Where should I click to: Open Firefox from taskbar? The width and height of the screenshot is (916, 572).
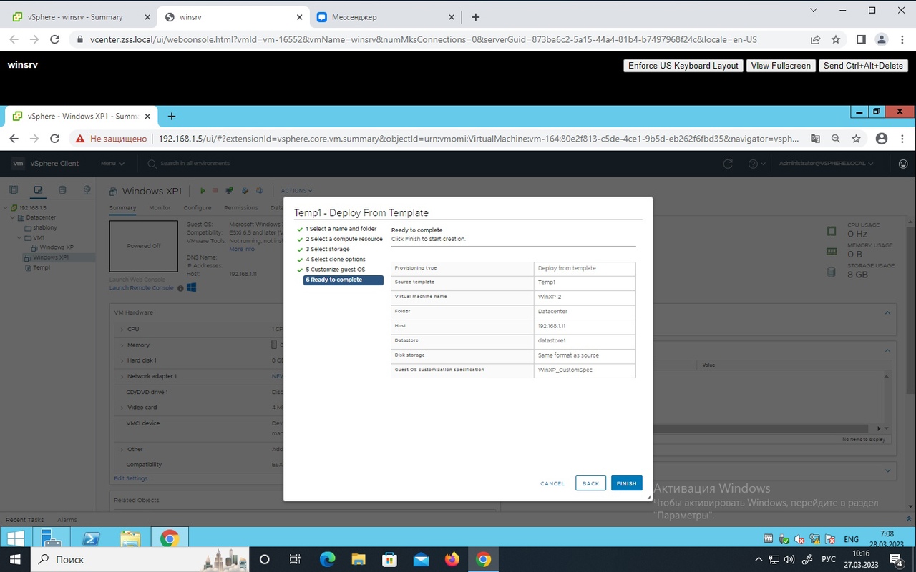pyautogui.click(x=452, y=559)
